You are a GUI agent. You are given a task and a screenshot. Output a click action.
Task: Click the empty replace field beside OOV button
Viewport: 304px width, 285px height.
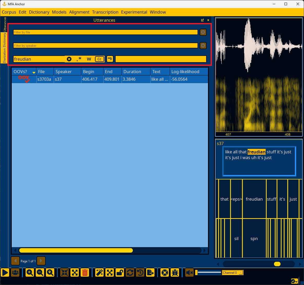coord(161,59)
